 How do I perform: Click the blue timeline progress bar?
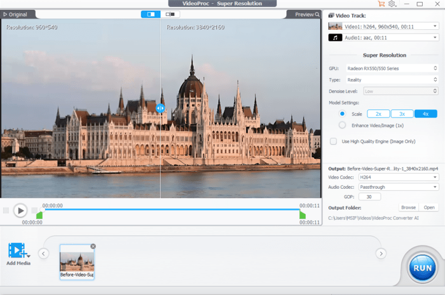pos(171,210)
